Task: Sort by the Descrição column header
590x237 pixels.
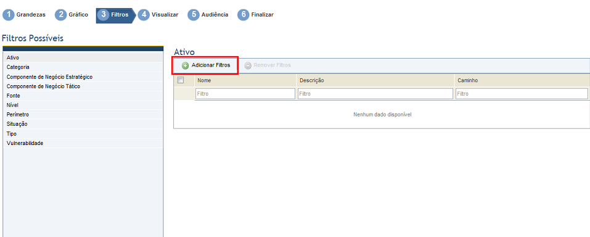Action: pyautogui.click(x=375, y=80)
